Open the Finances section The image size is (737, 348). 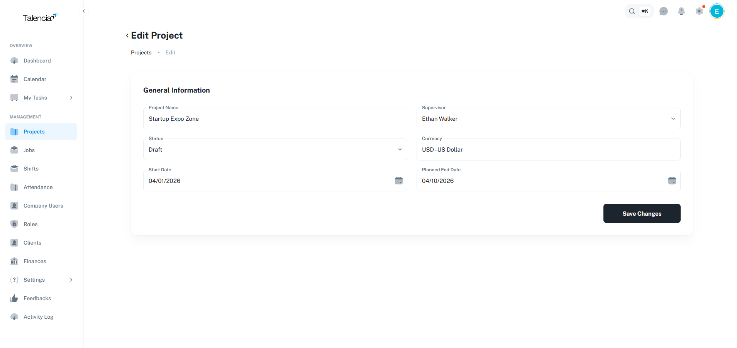[x=35, y=261]
